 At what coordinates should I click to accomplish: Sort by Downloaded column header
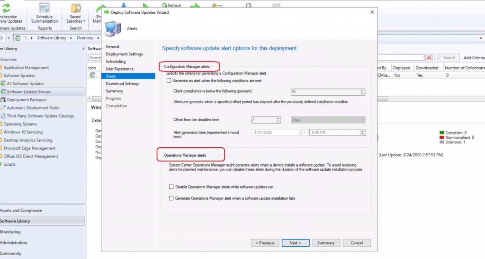[x=427, y=68]
